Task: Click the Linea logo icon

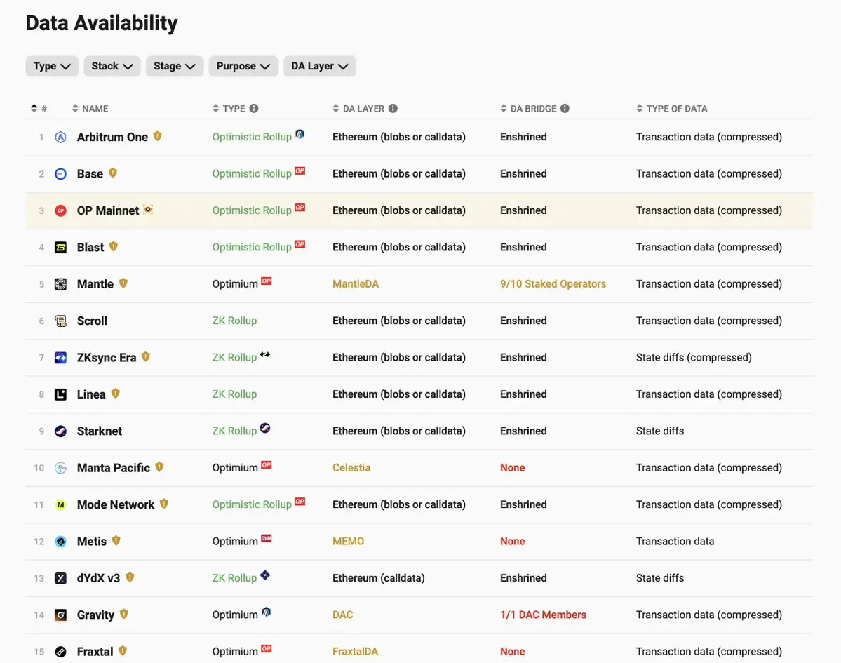Action: [60, 394]
